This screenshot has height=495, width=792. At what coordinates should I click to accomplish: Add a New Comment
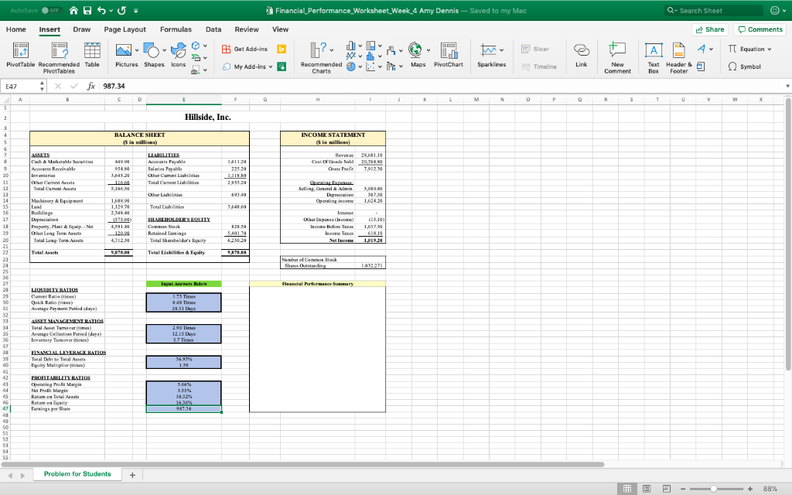616,56
